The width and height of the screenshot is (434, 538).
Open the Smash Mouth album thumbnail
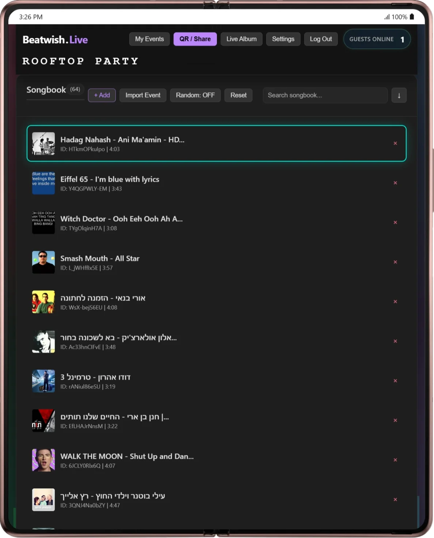43,262
